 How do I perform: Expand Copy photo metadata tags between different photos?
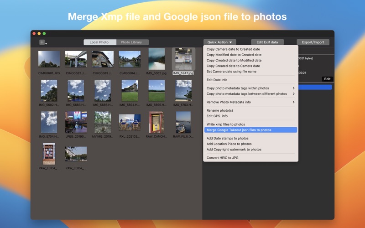[250, 94]
